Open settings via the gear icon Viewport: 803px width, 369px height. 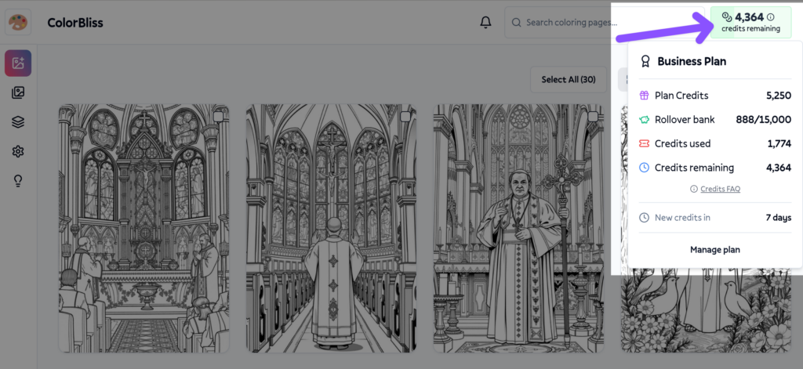click(x=18, y=151)
